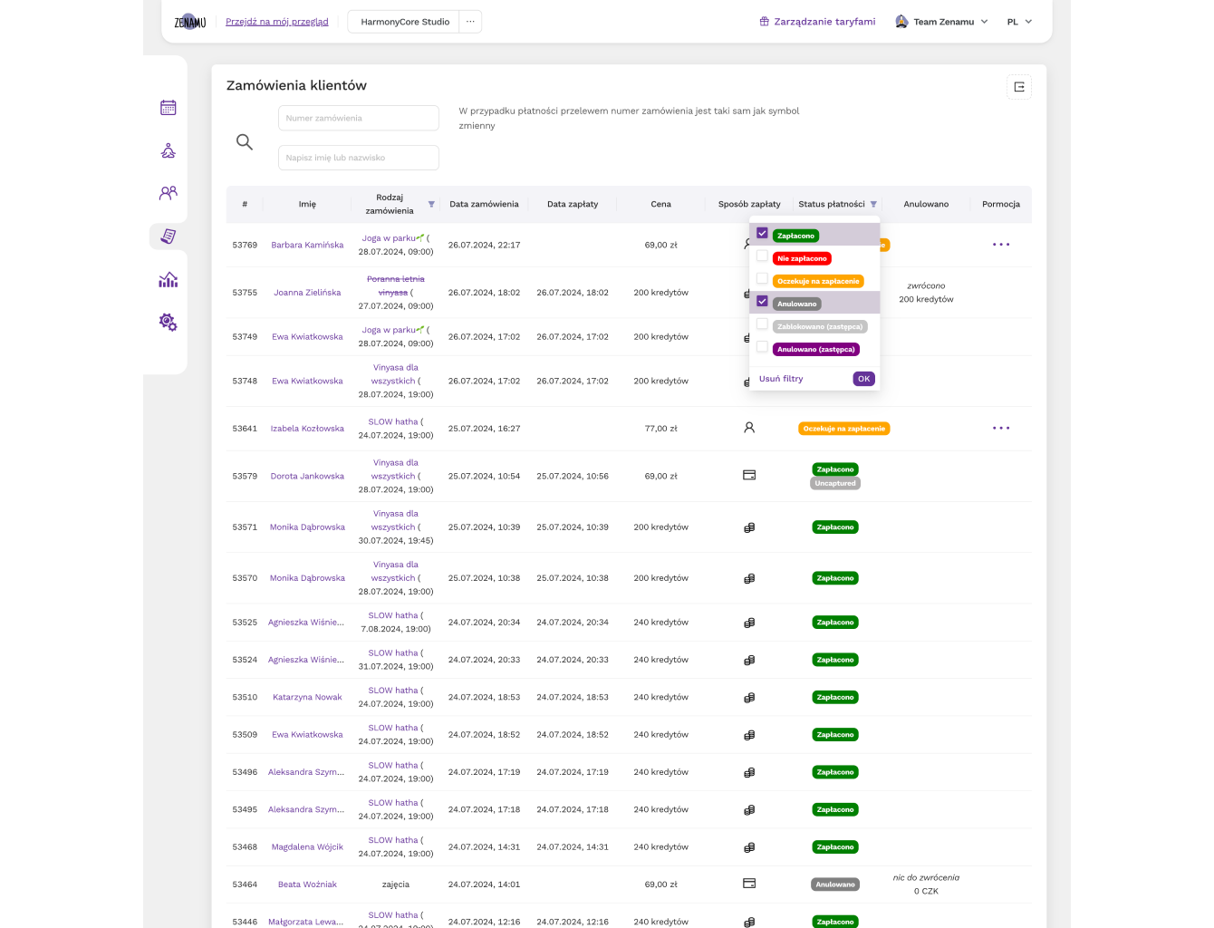Check the Oczekuje na zapłacenie filter checkbox
Viewport: 1214px width, 928px height.
pos(762,279)
